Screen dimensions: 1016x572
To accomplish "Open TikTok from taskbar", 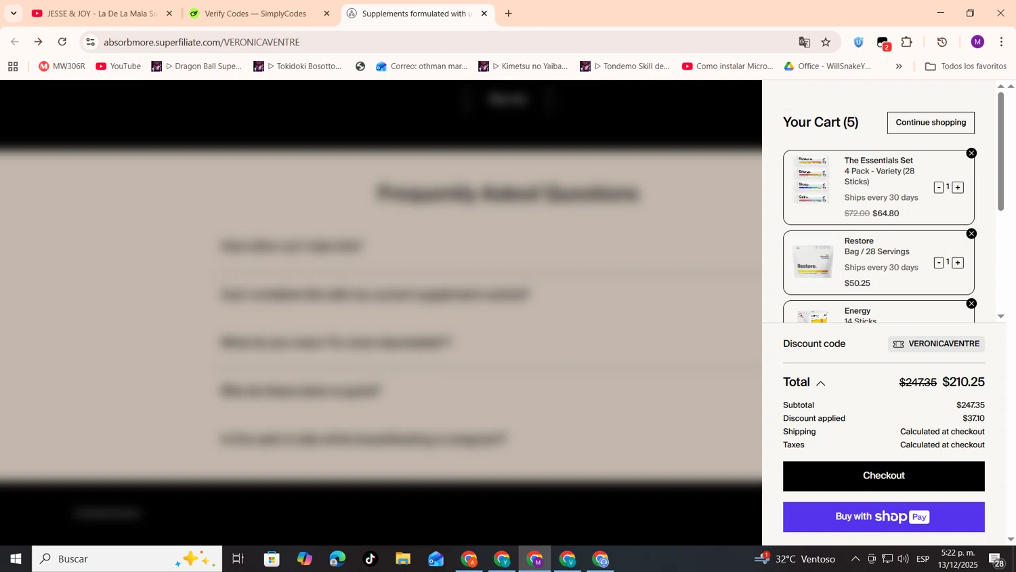I will [x=370, y=559].
